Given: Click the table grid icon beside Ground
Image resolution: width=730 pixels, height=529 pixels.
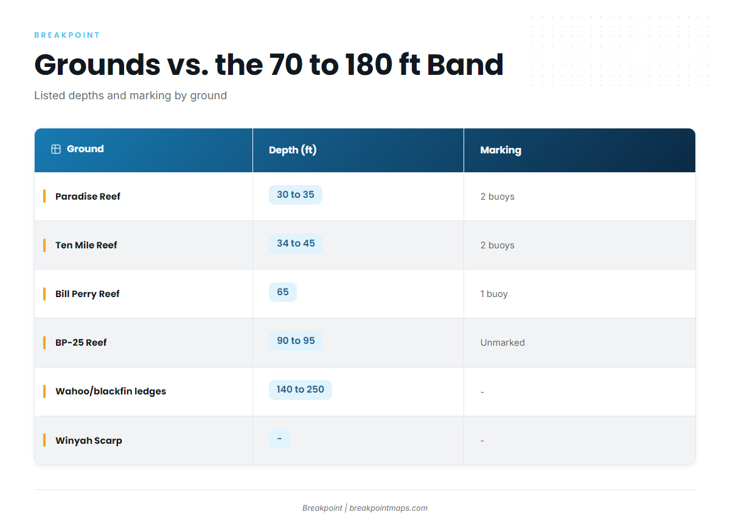Looking at the screenshot, I should click(x=56, y=149).
